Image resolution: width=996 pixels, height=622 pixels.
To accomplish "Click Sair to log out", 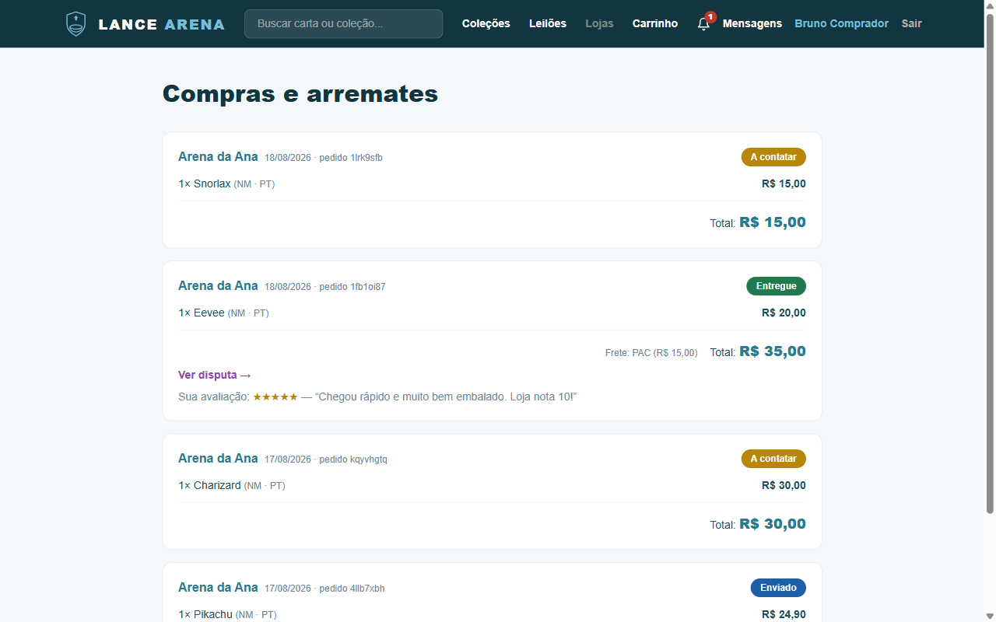I will (x=912, y=23).
